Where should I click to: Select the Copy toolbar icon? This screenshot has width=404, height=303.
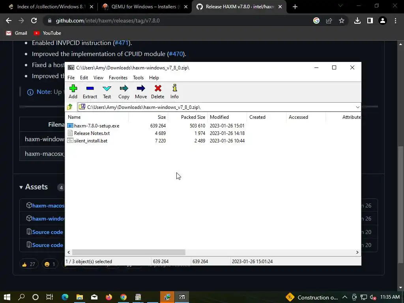point(123,92)
